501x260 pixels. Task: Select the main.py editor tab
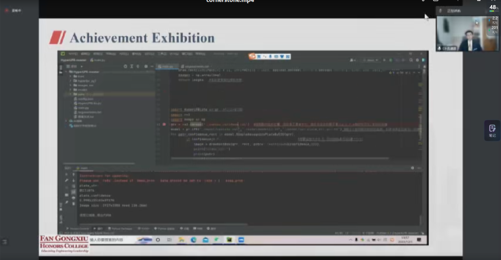click(167, 67)
